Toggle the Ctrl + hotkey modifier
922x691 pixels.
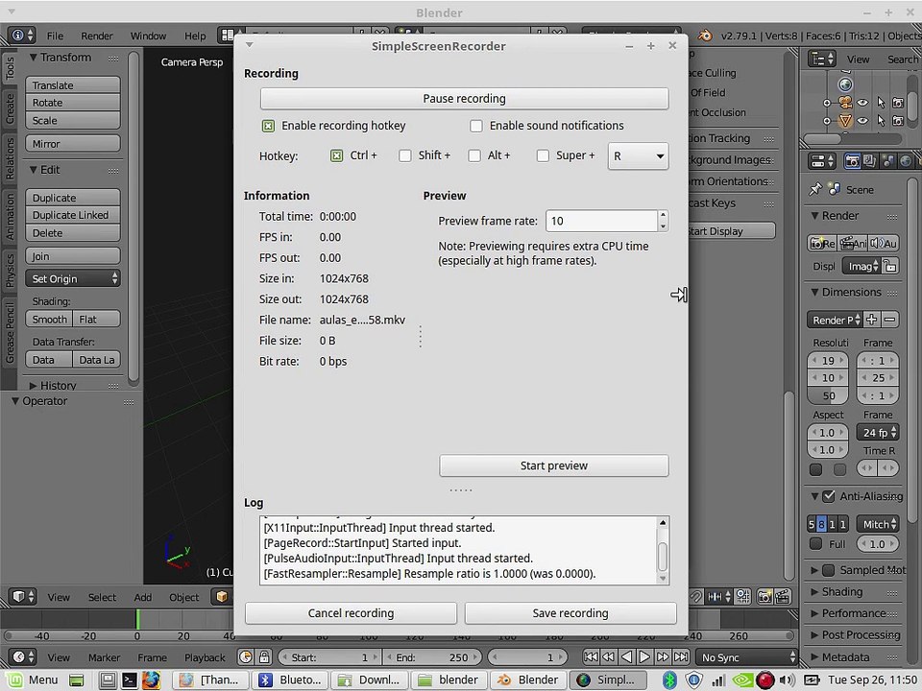click(336, 155)
